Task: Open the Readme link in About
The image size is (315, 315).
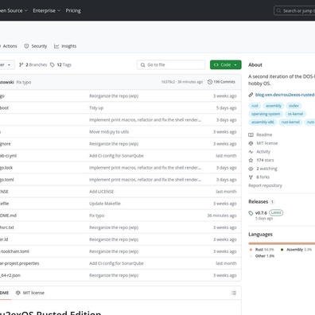Action: tap(264, 134)
